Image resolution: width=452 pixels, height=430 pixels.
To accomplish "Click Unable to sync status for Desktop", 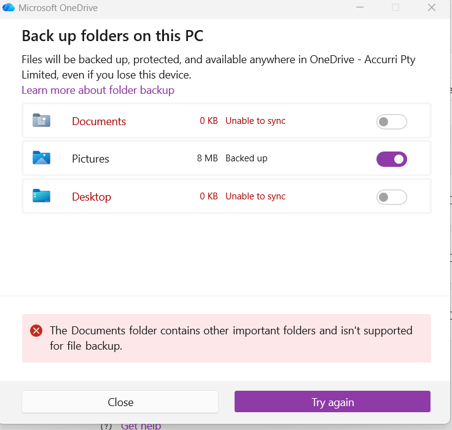I will pos(255,196).
